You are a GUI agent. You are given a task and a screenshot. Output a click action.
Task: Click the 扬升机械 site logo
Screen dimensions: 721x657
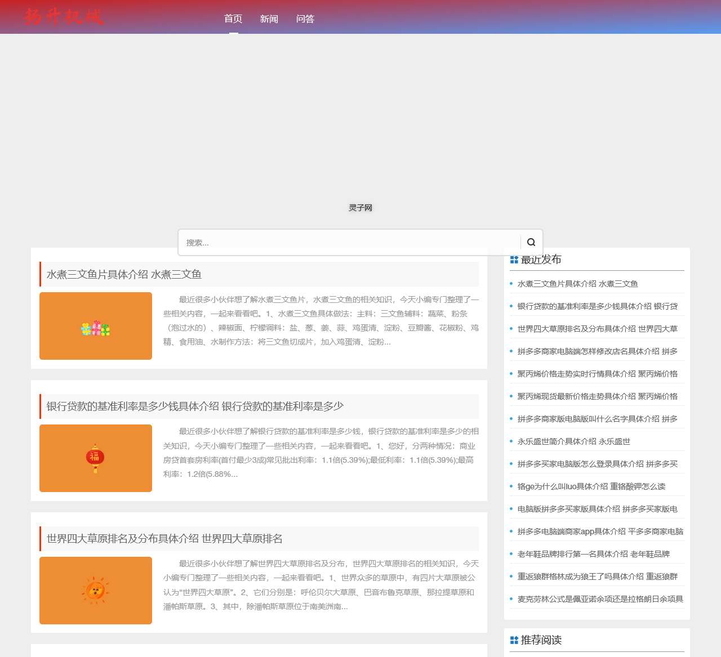click(x=64, y=17)
